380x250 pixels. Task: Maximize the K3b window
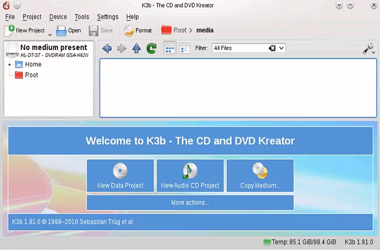pos(350,5)
